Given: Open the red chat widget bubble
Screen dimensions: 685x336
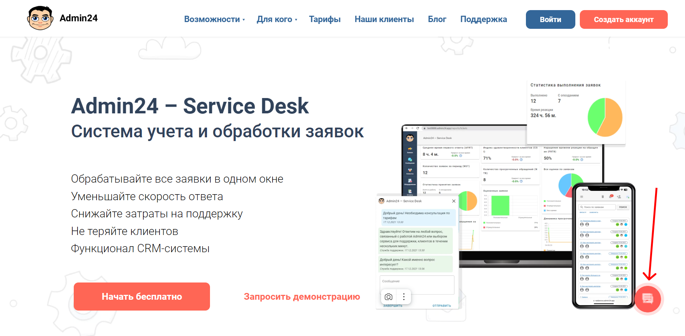Looking at the screenshot, I should (648, 299).
